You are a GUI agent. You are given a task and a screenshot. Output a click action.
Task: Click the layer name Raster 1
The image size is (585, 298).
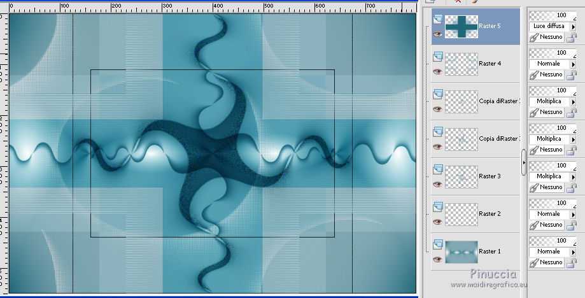point(490,252)
